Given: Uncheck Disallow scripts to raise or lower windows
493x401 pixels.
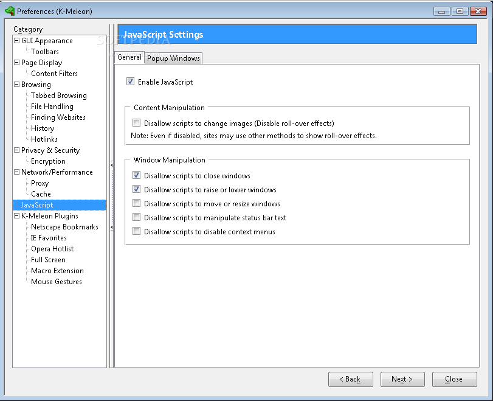Looking at the screenshot, I should [x=136, y=189].
